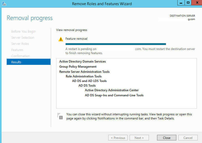
Task: Close the window with the red X
Action: (x=197, y=3)
